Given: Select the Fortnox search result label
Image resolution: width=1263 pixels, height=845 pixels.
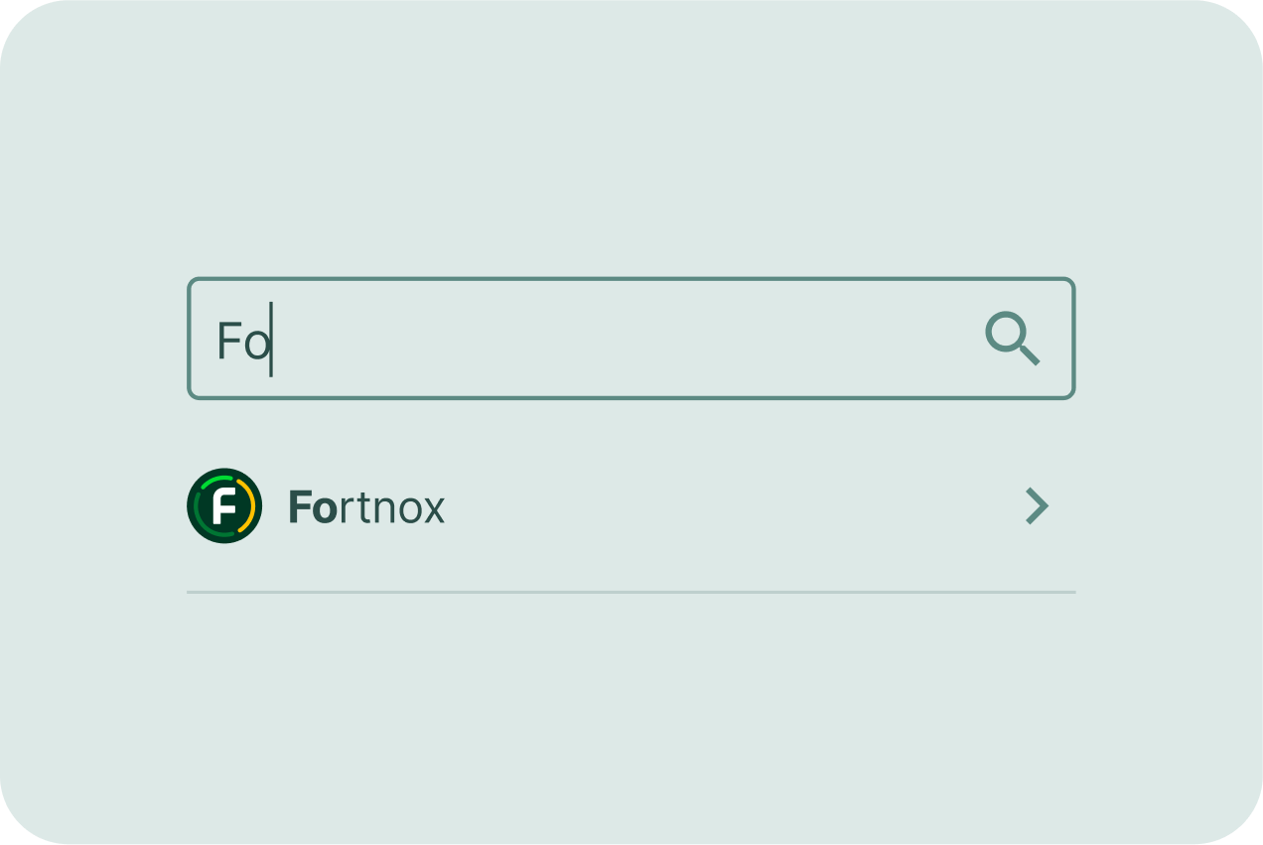Looking at the screenshot, I should point(366,507).
